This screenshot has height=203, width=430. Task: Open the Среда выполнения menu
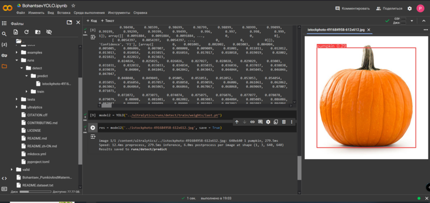89,12
